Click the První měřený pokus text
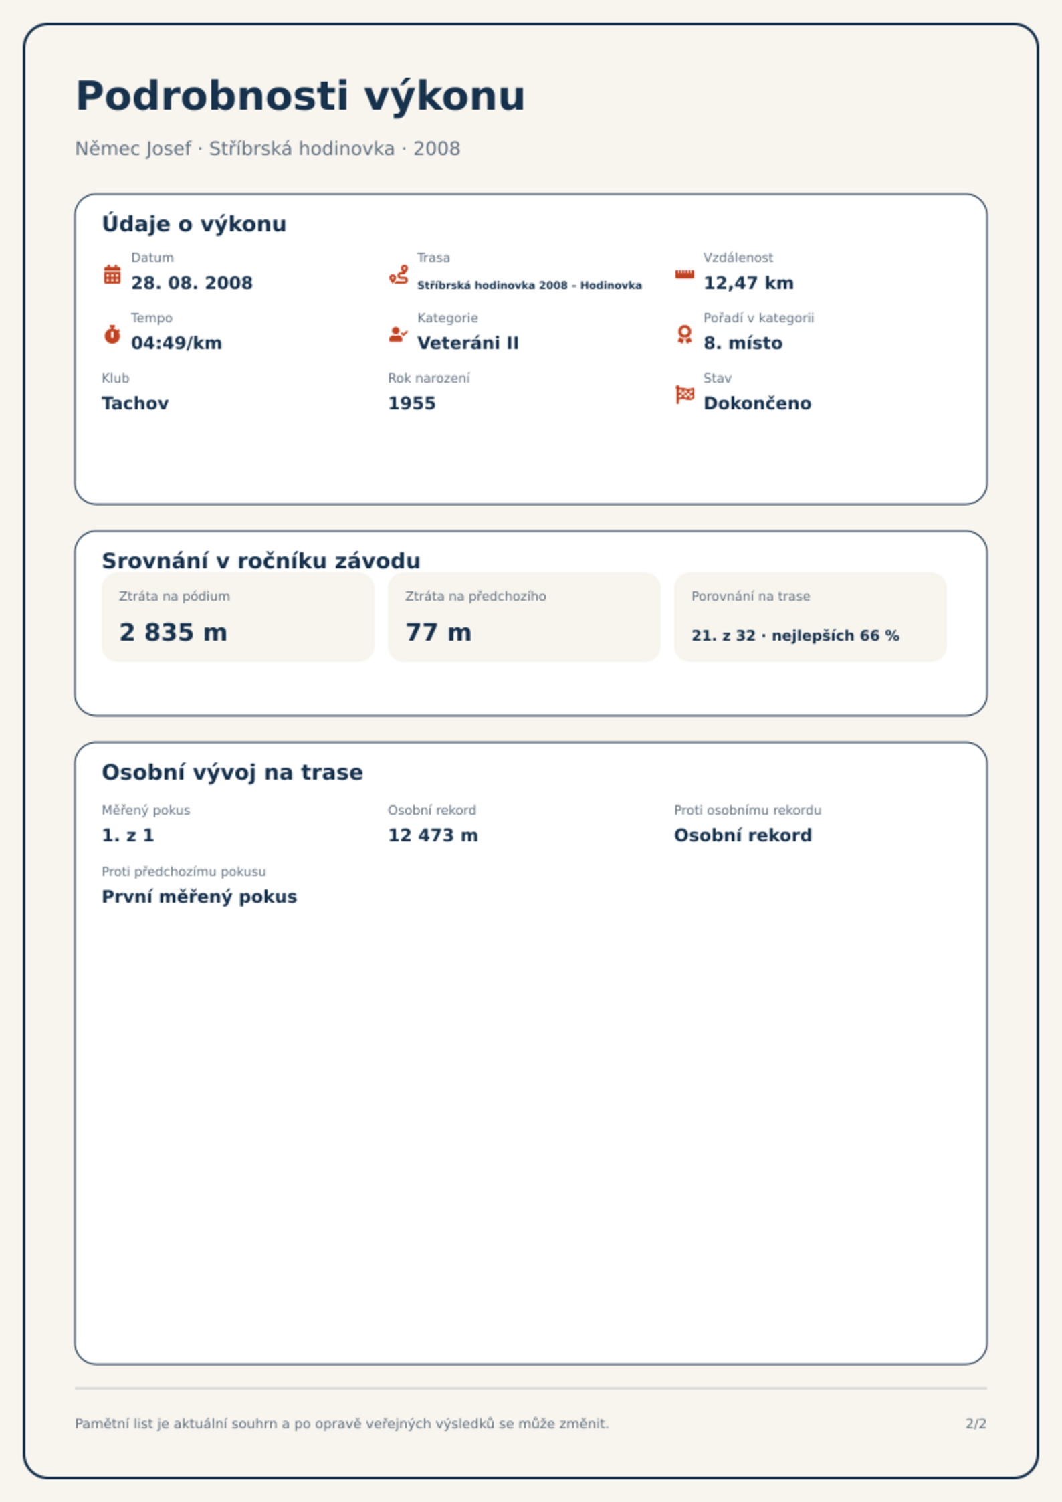Viewport: 1062px width, 1502px height. click(199, 897)
